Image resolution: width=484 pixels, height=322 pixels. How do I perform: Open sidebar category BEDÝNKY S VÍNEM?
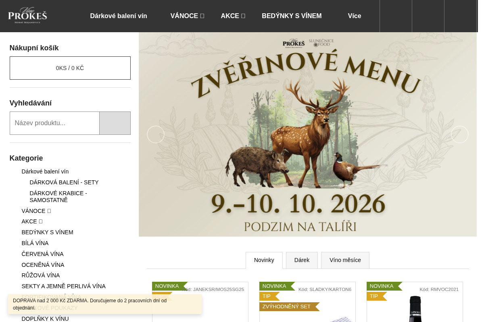[x=48, y=232]
